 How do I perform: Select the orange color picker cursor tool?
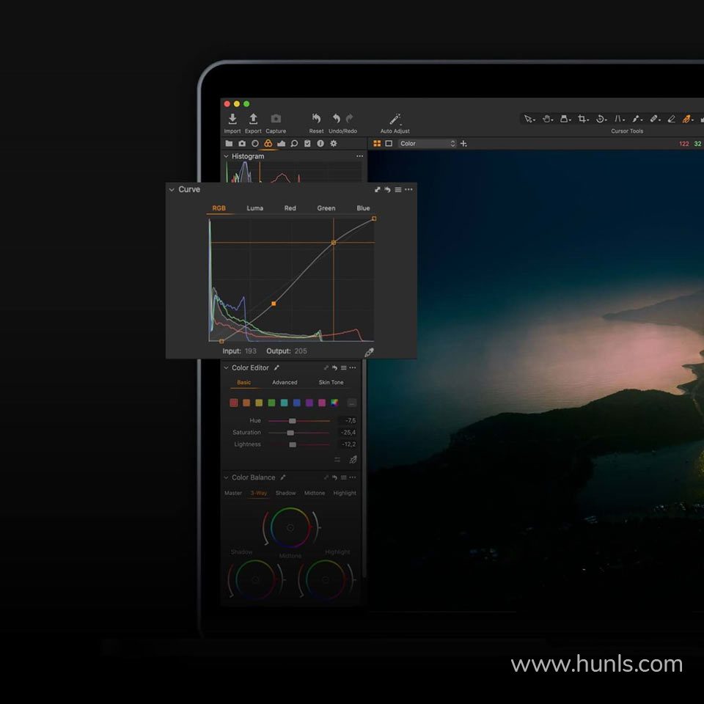[687, 119]
